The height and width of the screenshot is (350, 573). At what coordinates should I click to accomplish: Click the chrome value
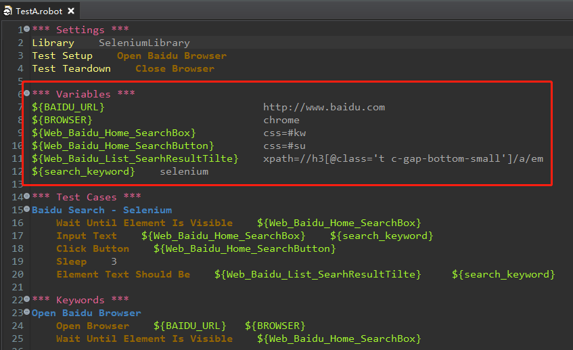tap(281, 120)
